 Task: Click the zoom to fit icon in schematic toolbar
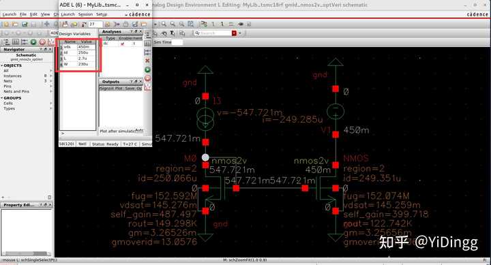[x=181, y=24]
